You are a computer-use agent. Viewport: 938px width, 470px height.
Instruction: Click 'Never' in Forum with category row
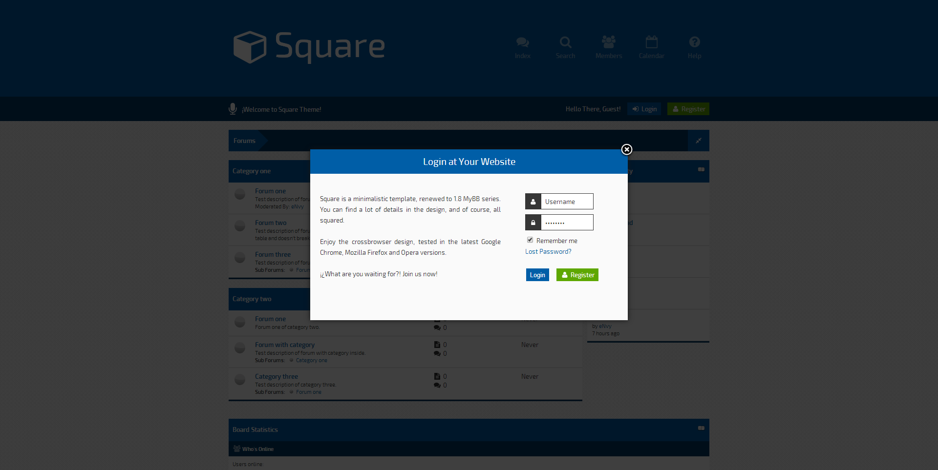click(x=530, y=345)
